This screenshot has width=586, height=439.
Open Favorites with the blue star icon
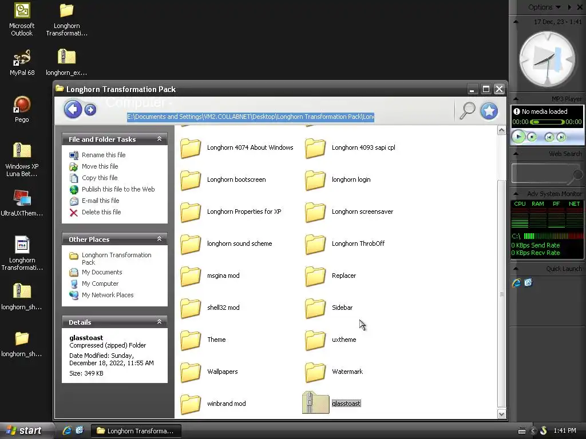click(x=489, y=111)
